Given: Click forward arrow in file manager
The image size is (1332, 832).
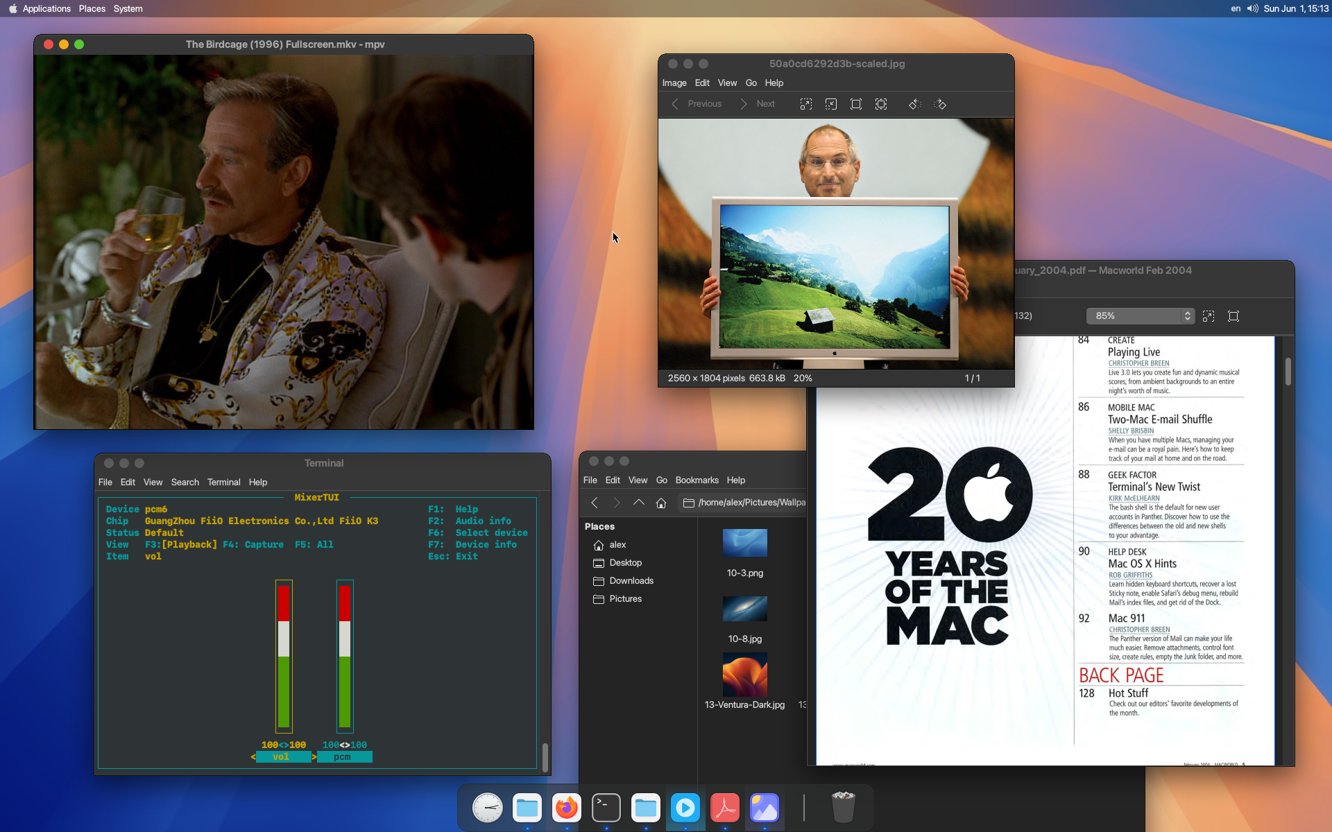Looking at the screenshot, I should [x=616, y=503].
